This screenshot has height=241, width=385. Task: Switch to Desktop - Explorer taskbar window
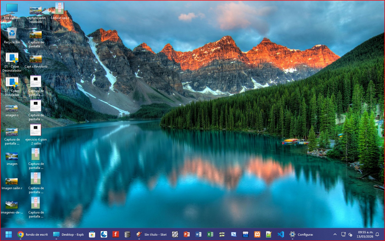(69, 234)
